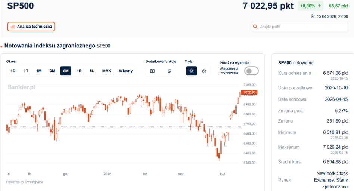Select the light mode sun icon
Image resolution: width=354 pixels, height=191 pixels.
192,71
